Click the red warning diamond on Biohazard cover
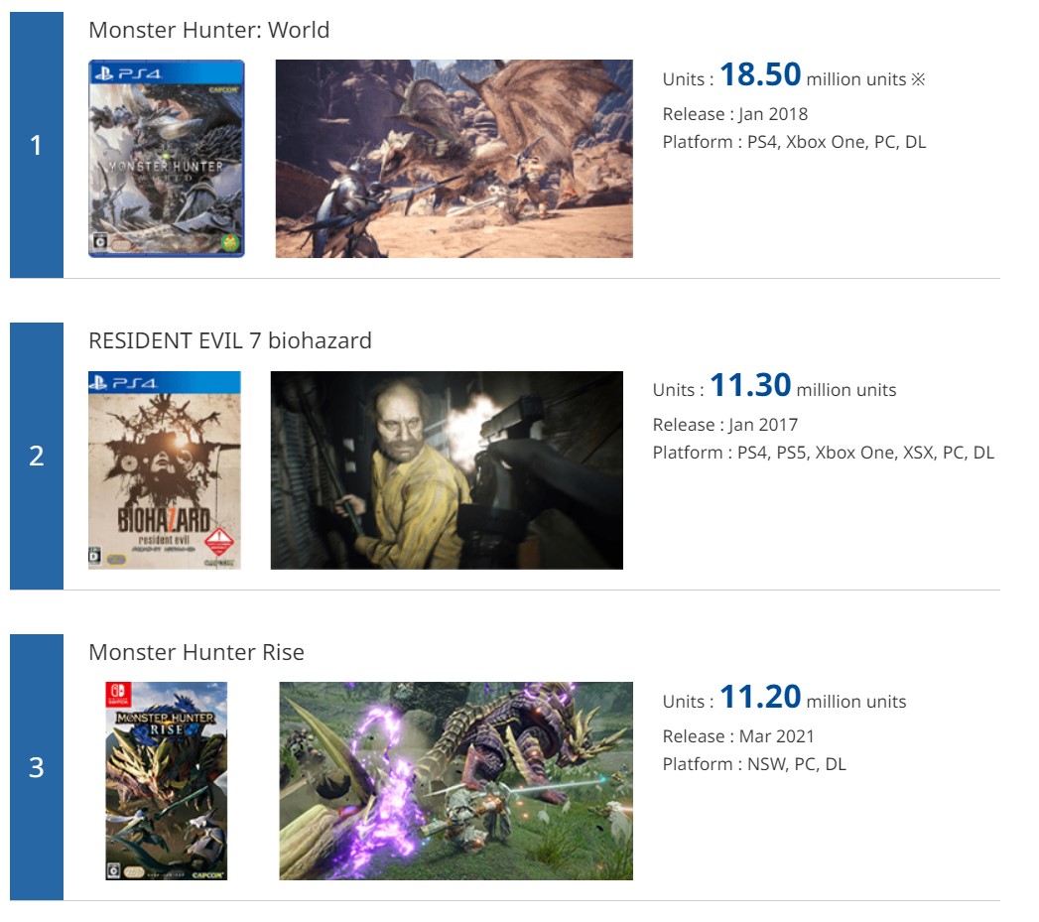Image resolution: width=1039 pixels, height=922 pixels. pos(218,542)
